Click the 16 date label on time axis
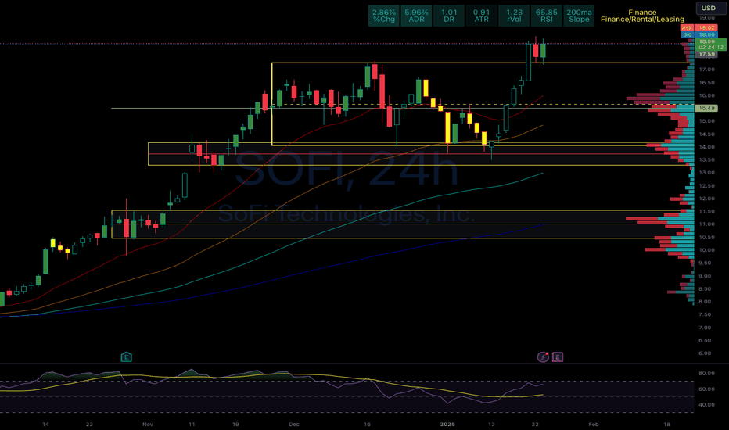729x430 pixels. 368,425
